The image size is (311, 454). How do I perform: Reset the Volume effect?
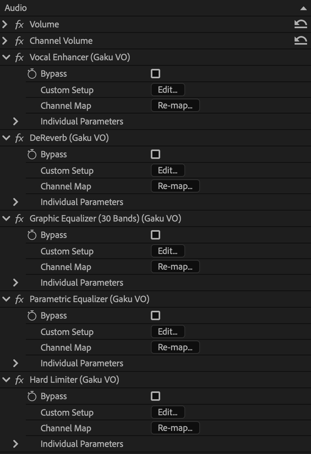click(x=300, y=25)
